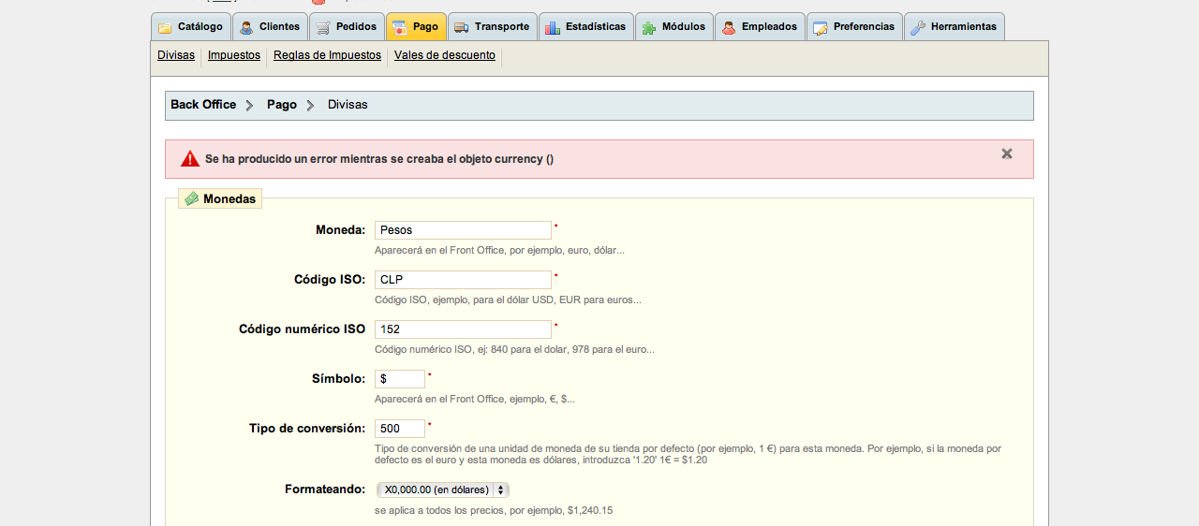The image size is (1199, 526).
Task: Focus the Código numérico ISO field
Action: click(463, 329)
